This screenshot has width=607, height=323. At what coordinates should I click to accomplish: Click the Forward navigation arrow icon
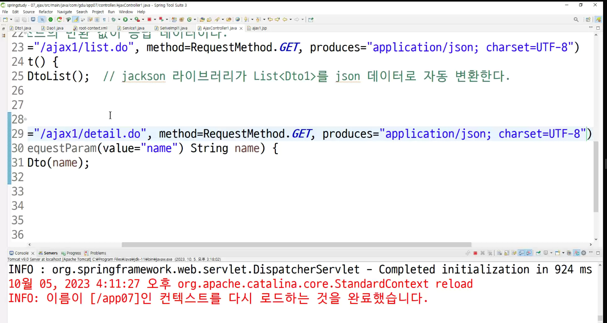click(x=297, y=19)
